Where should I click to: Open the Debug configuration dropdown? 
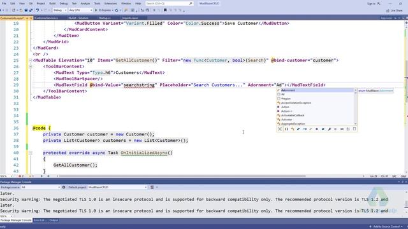(60, 10)
